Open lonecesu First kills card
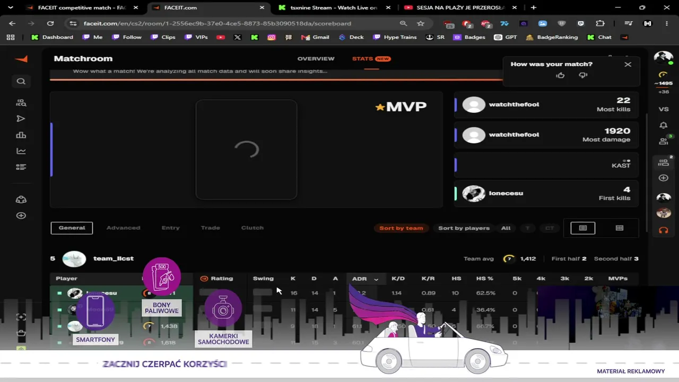This screenshot has height=382, width=679. (546, 193)
